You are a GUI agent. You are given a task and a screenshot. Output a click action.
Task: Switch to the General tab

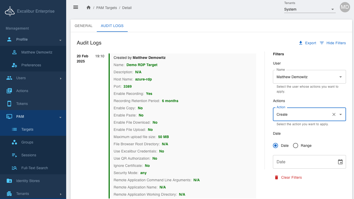(x=83, y=26)
